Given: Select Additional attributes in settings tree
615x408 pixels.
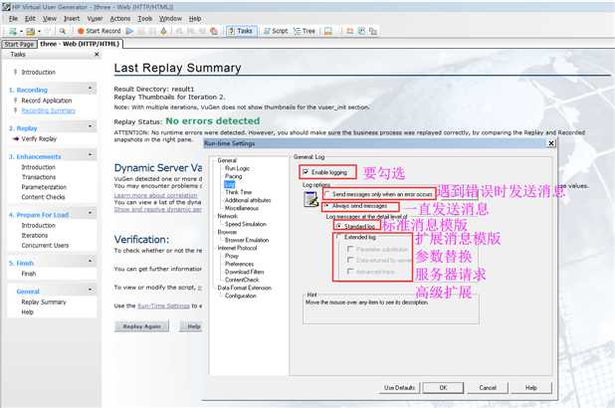Looking at the screenshot, I should [248, 200].
